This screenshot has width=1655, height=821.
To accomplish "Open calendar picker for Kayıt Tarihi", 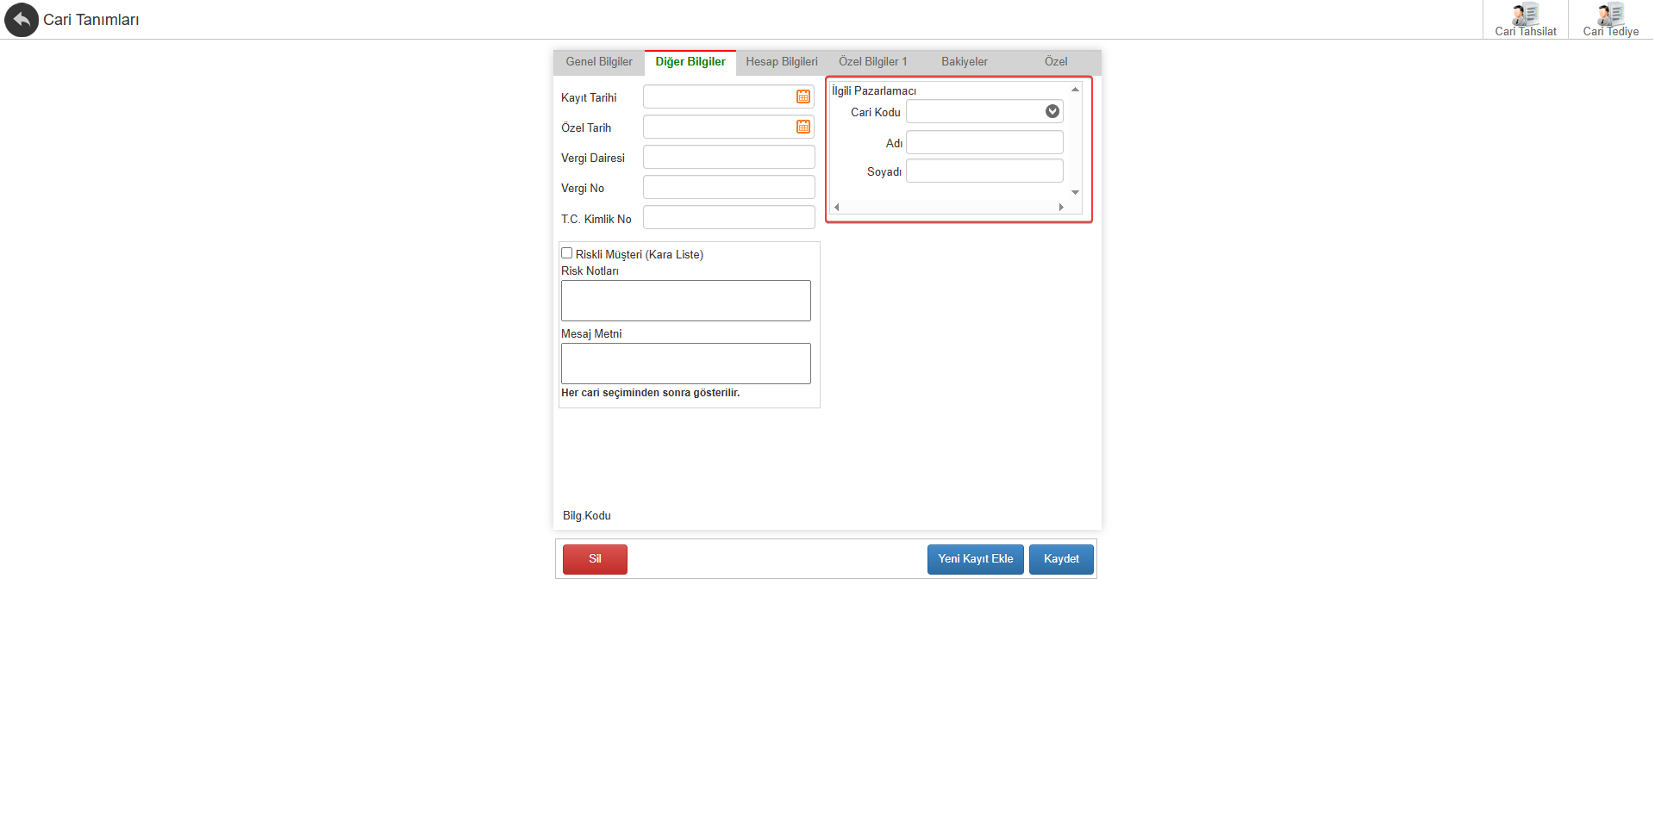I will pos(803,96).
